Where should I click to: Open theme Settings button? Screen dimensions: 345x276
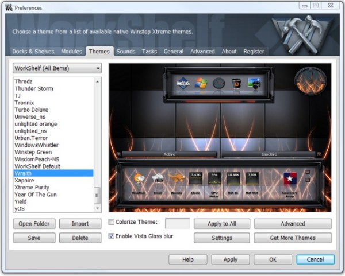pos(222,238)
